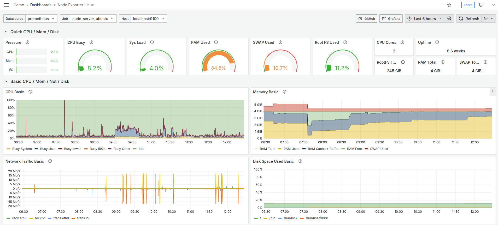Go to Dashboards breadcrumb
498x225 pixels.
click(x=41, y=5)
